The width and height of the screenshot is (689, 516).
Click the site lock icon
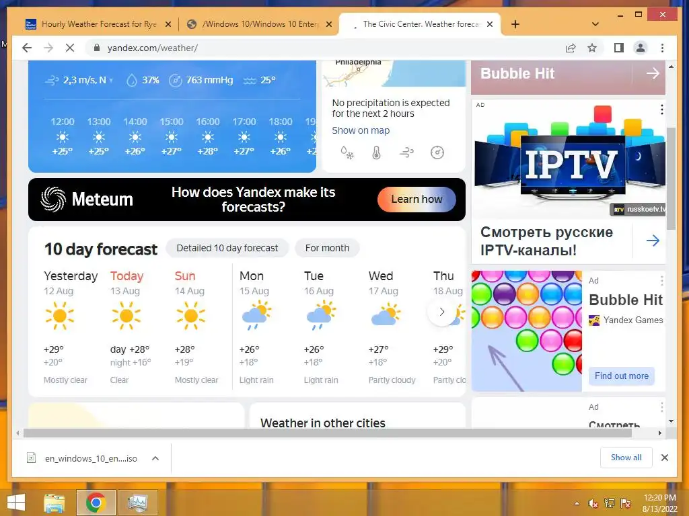pyautogui.click(x=97, y=48)
